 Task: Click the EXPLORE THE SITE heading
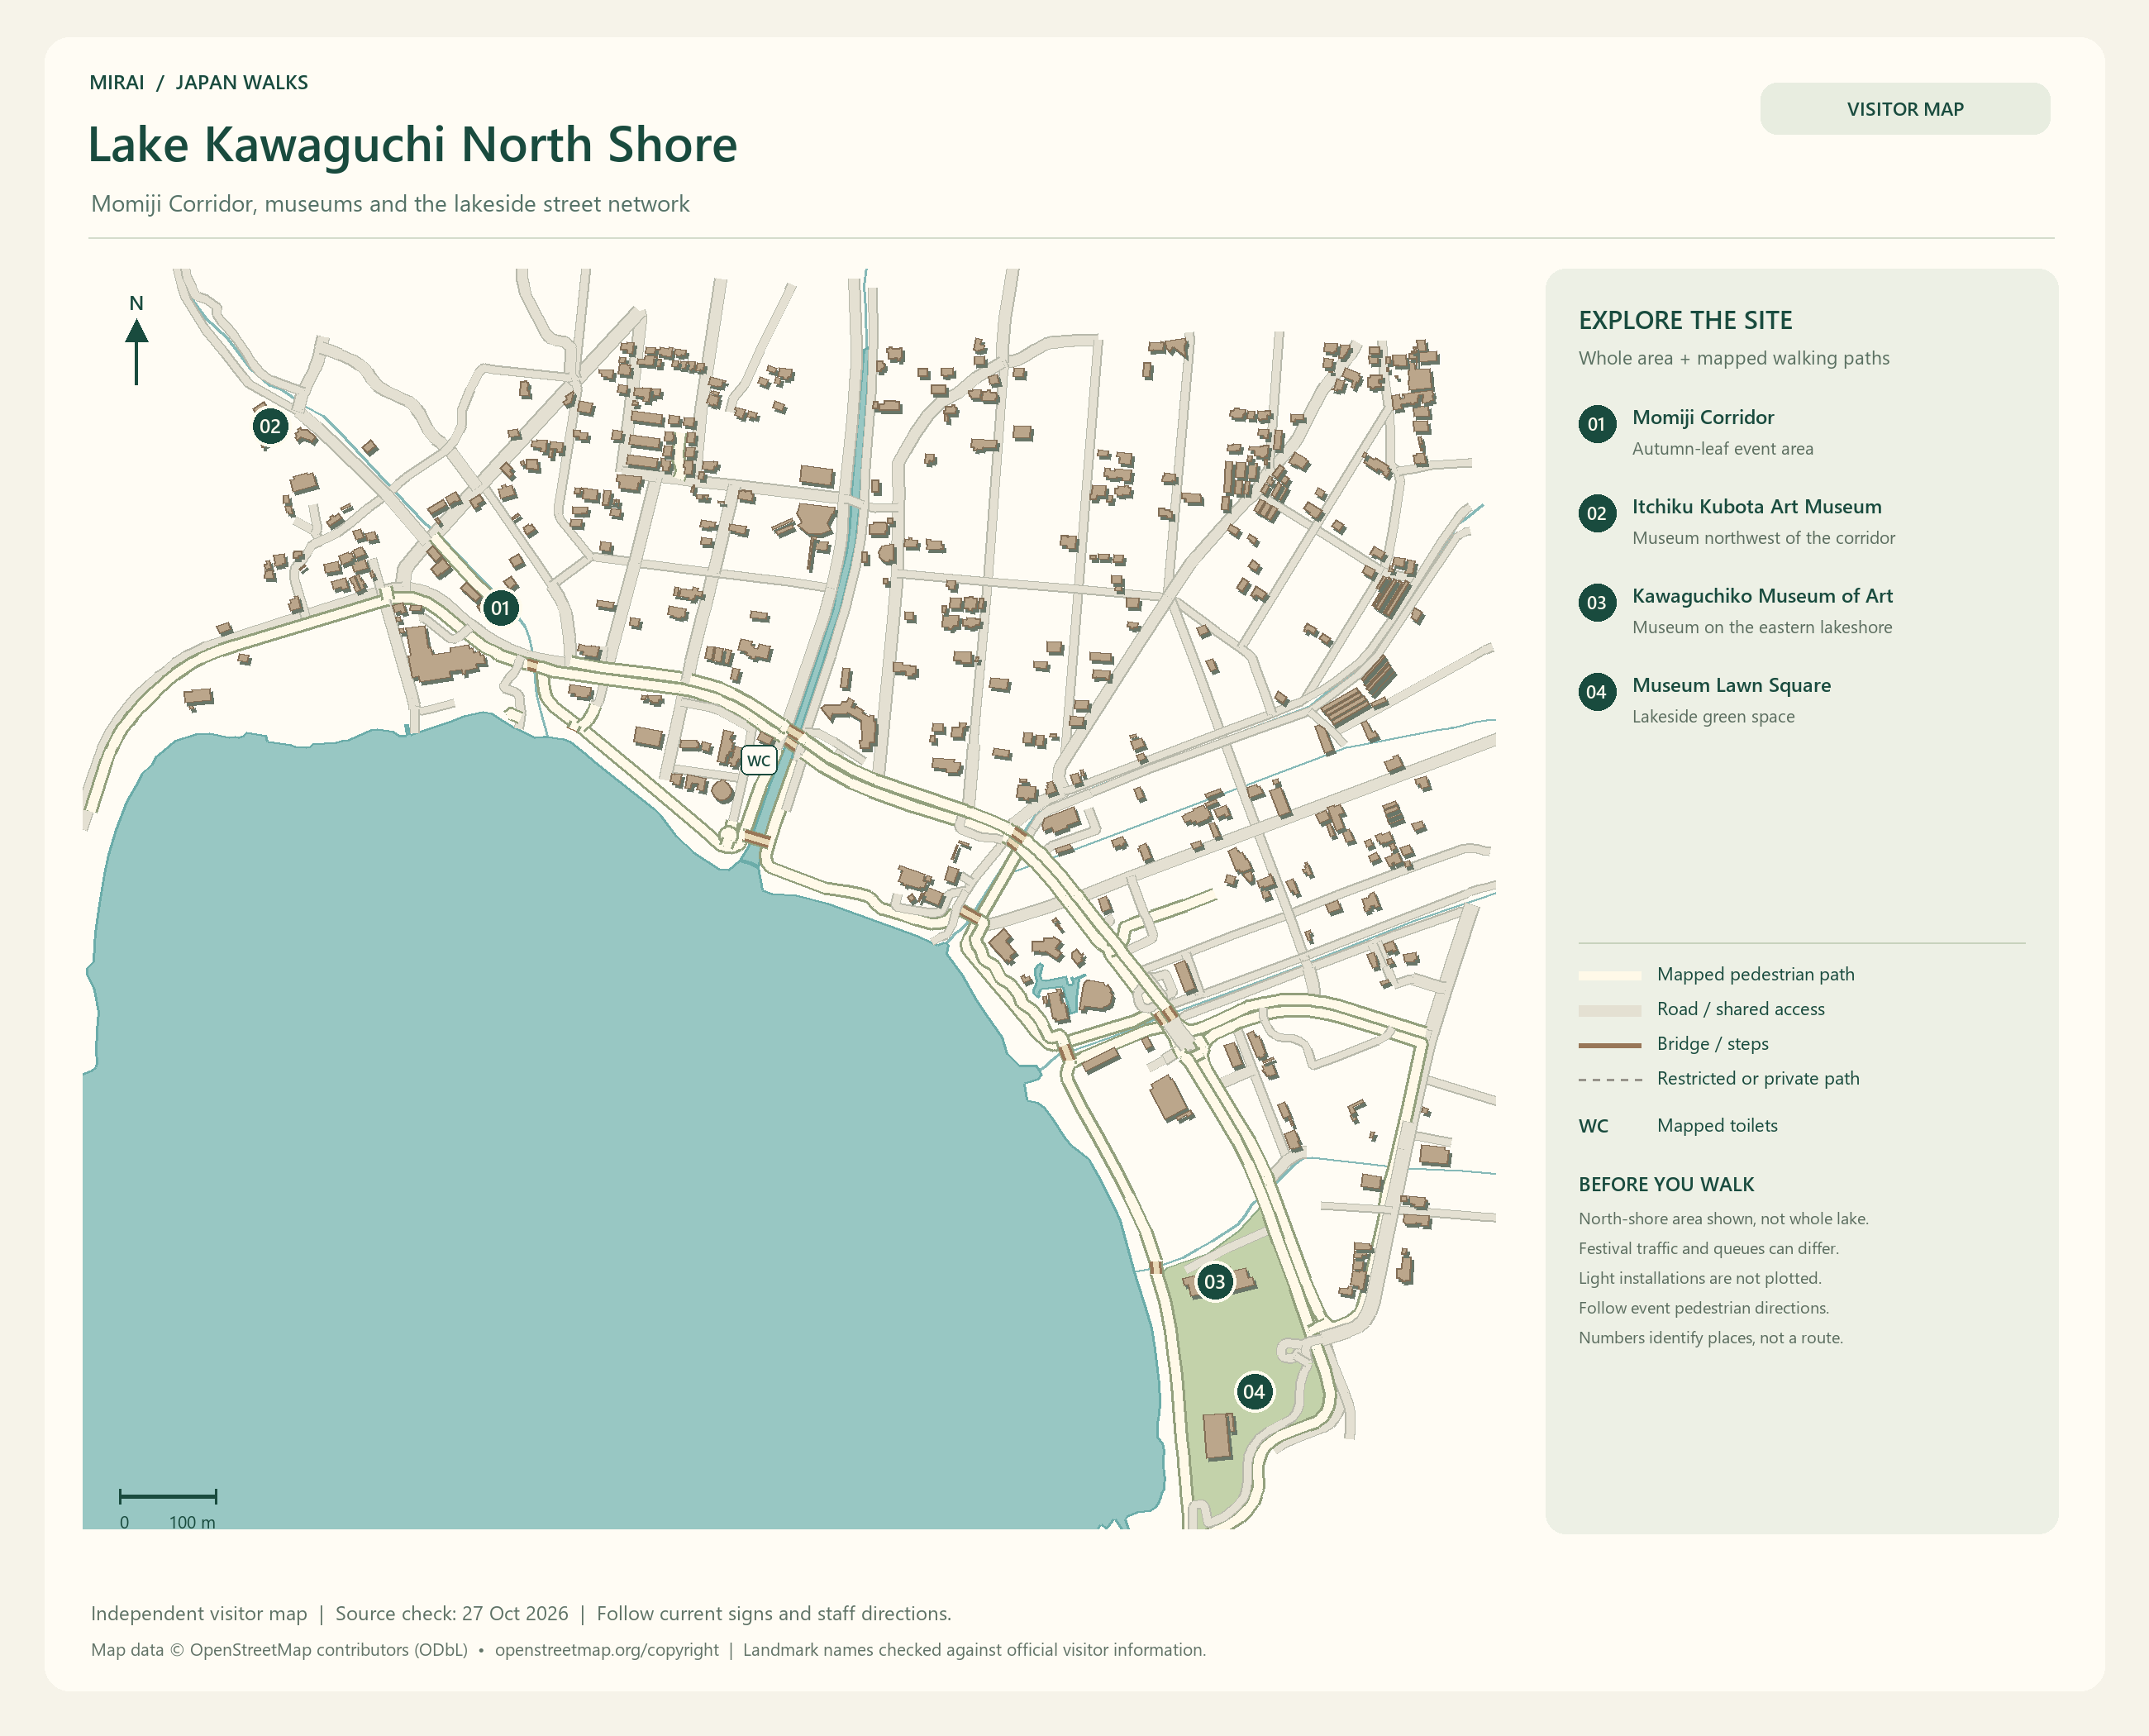[1685, 320]
